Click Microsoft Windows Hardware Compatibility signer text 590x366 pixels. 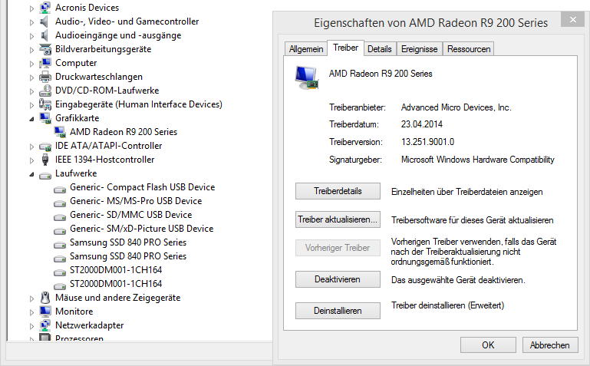[x=477, y=160]
